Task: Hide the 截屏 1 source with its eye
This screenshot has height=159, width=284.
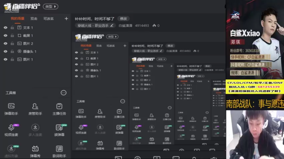Action: click(x=5, y=36)
